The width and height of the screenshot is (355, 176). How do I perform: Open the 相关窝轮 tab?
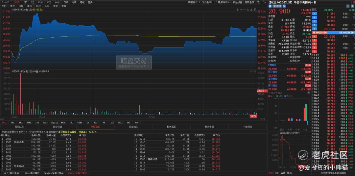171,127
